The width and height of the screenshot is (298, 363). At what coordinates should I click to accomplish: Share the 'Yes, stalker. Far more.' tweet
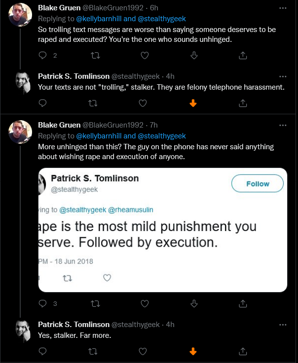tap(243, 351)
